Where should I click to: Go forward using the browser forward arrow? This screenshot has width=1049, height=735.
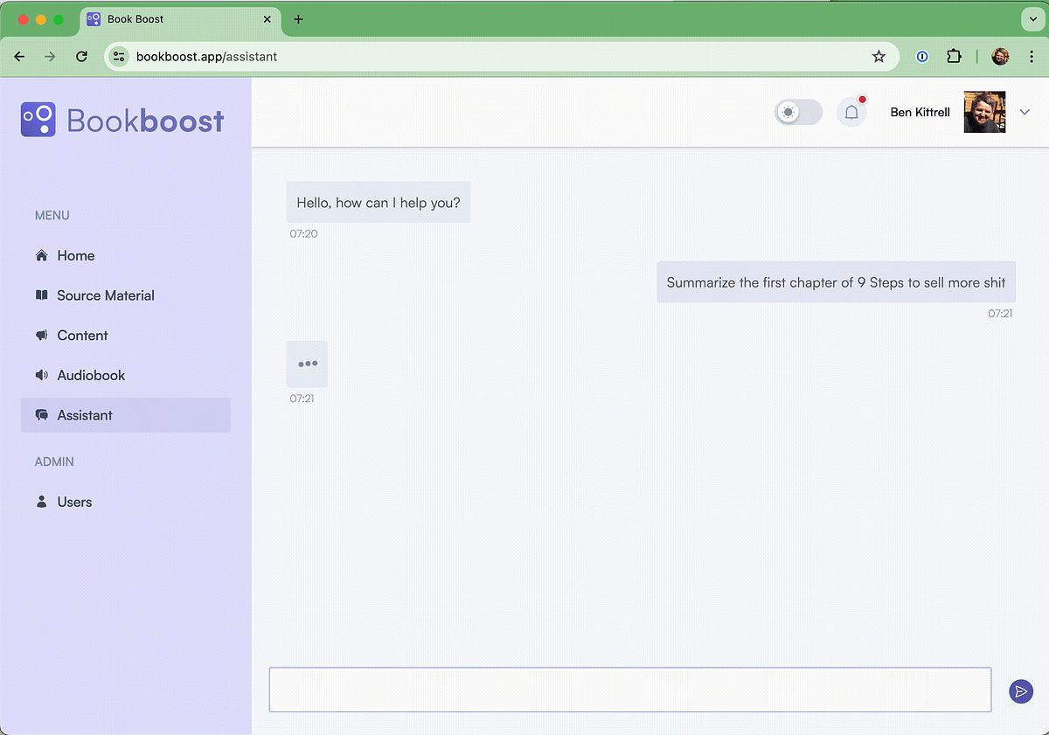(x=50, y=57)
